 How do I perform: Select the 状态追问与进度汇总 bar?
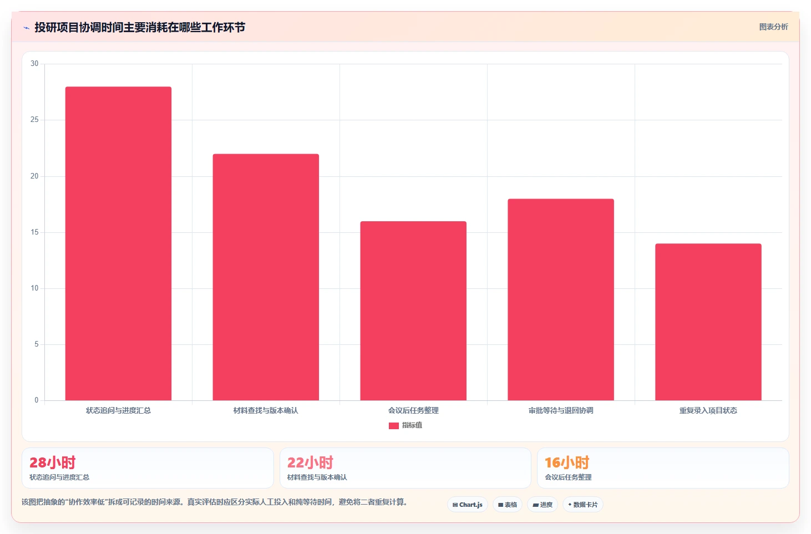(x=118, y=243)
